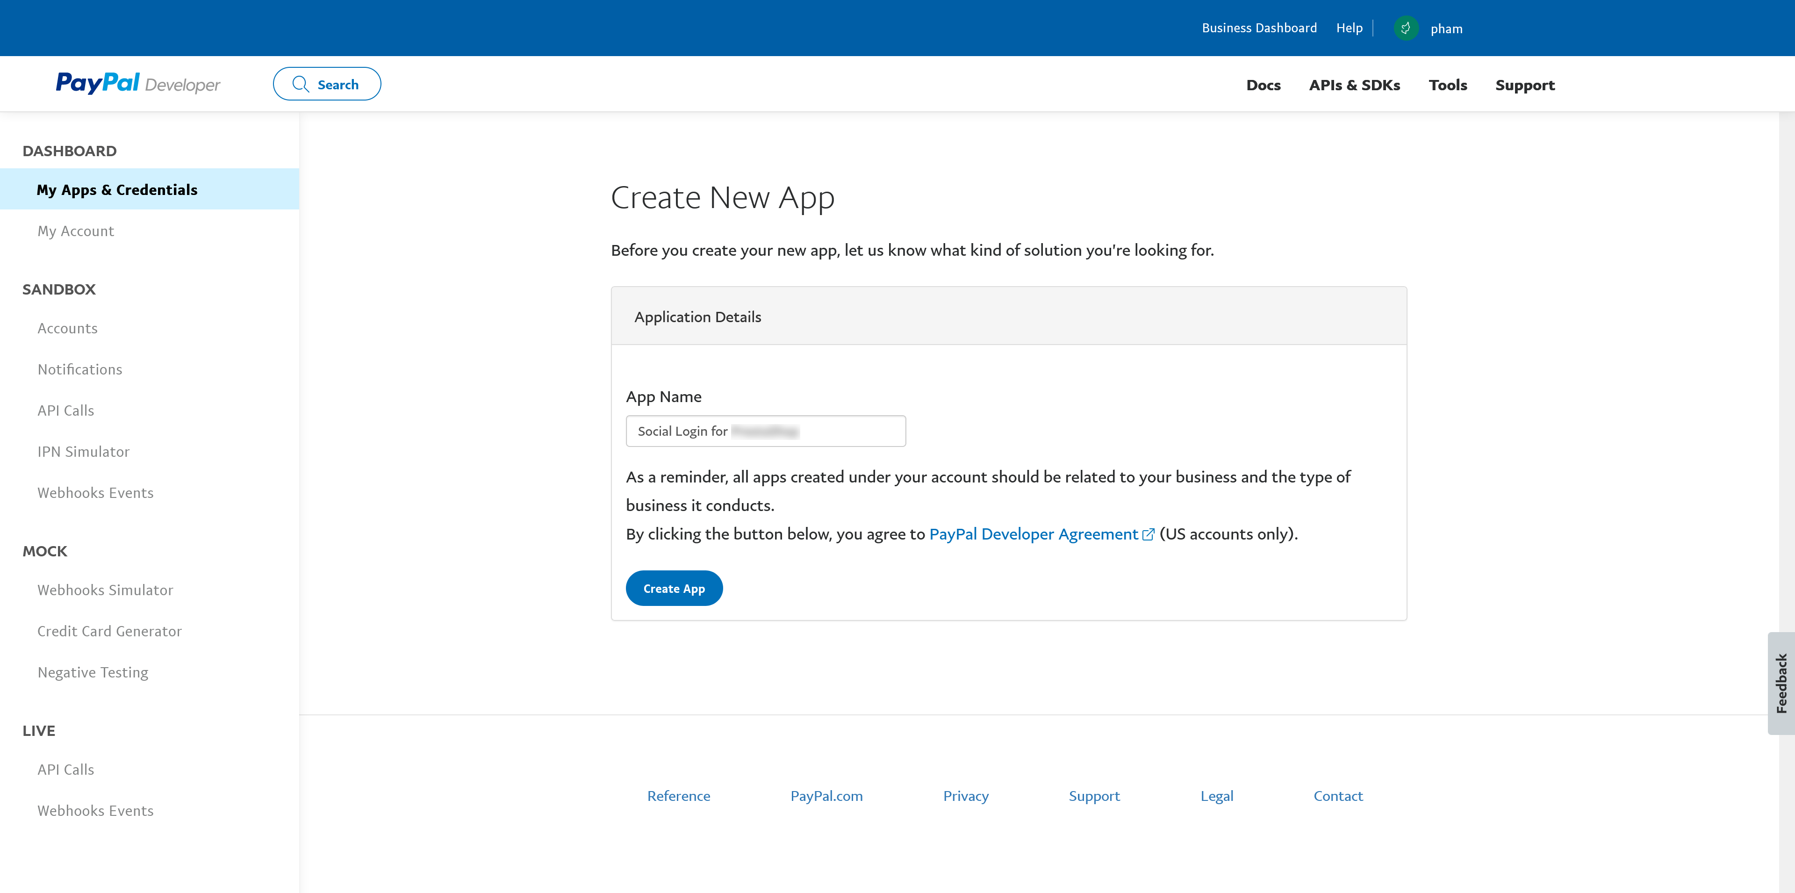The width and height of the screenshot is (1795, 893).
Task: Click the MOCK section heading
Action: pos(45,551)
